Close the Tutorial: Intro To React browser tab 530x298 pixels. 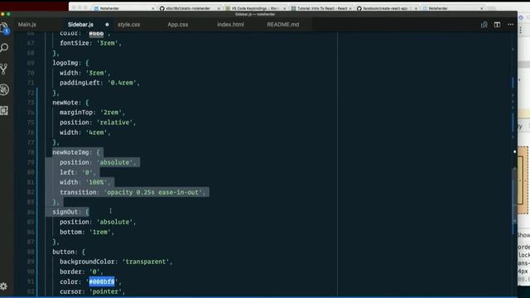coord(350,8)
